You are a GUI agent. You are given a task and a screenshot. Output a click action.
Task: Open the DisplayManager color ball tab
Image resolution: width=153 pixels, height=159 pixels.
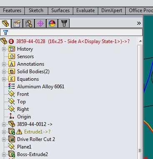tap(52, 23)
